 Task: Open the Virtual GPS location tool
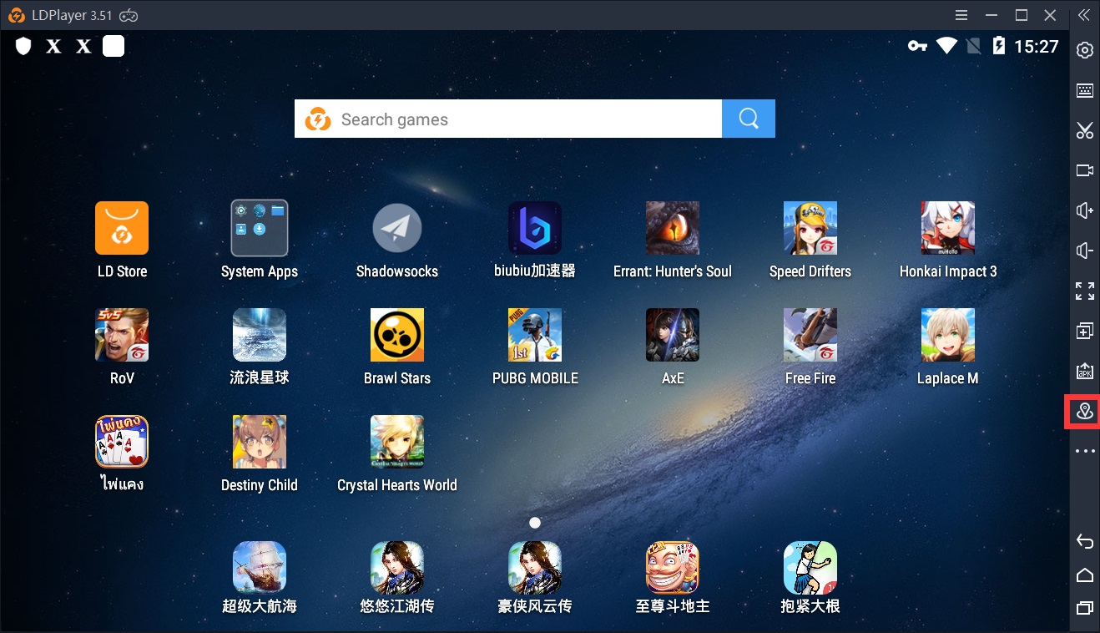pos(1082,411)
